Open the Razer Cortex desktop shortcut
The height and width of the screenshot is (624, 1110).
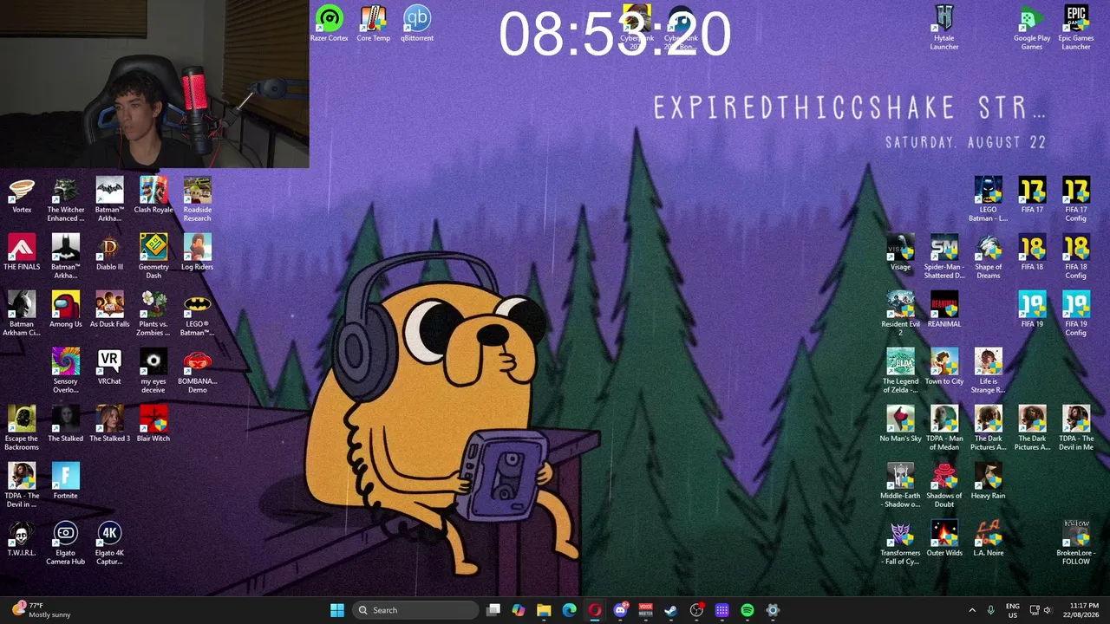click(330, 23)
